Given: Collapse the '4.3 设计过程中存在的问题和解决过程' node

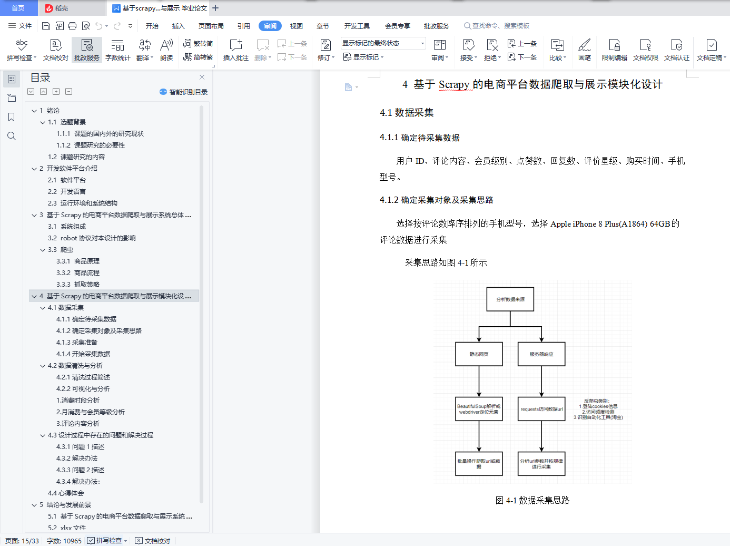Looking at the screenshot, I should click(43, 435).
